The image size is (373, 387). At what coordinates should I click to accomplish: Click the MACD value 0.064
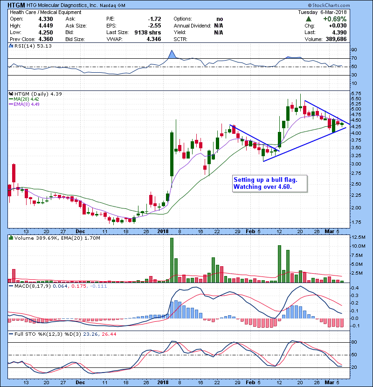click(60, 286)
